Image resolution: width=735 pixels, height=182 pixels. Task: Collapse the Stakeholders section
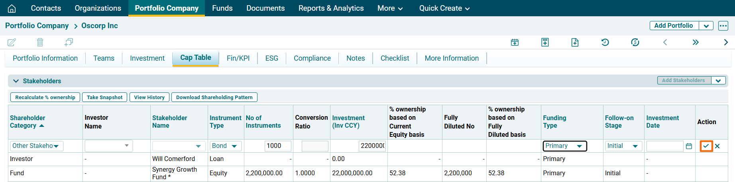tap(16, 81)
